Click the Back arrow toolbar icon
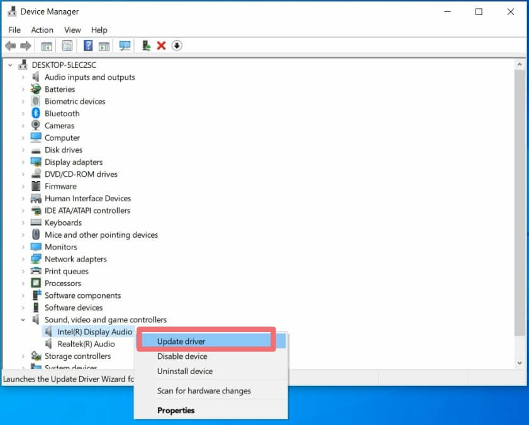This screenshot has width=529, height=425. point(11,45)
